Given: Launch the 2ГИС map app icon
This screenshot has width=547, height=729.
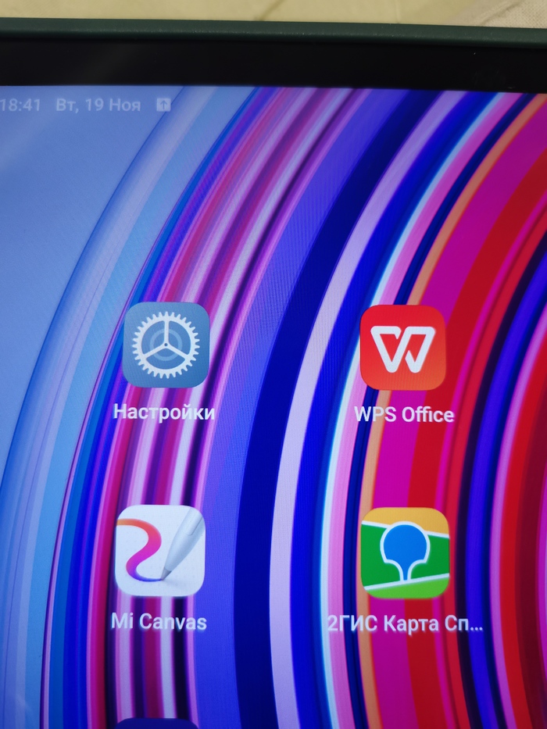Looking at the screenshot, I should click(x=405, y=553).
